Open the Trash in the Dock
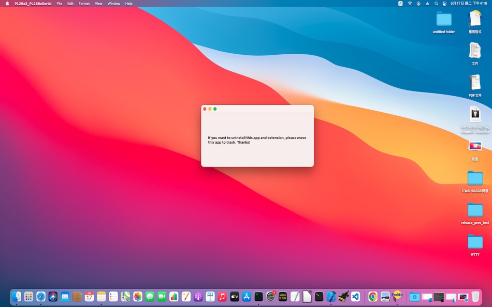This screenshot has height=307, width=492. pyautogui.click(x=475, y=296)
